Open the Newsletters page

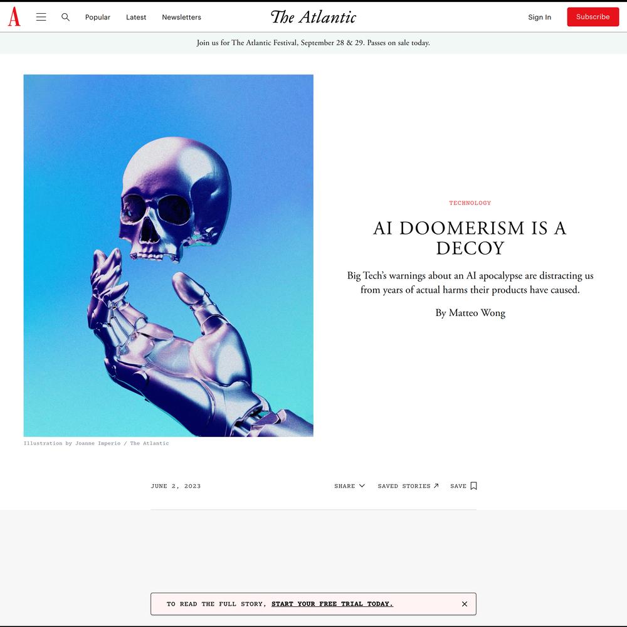pos(182,17)
